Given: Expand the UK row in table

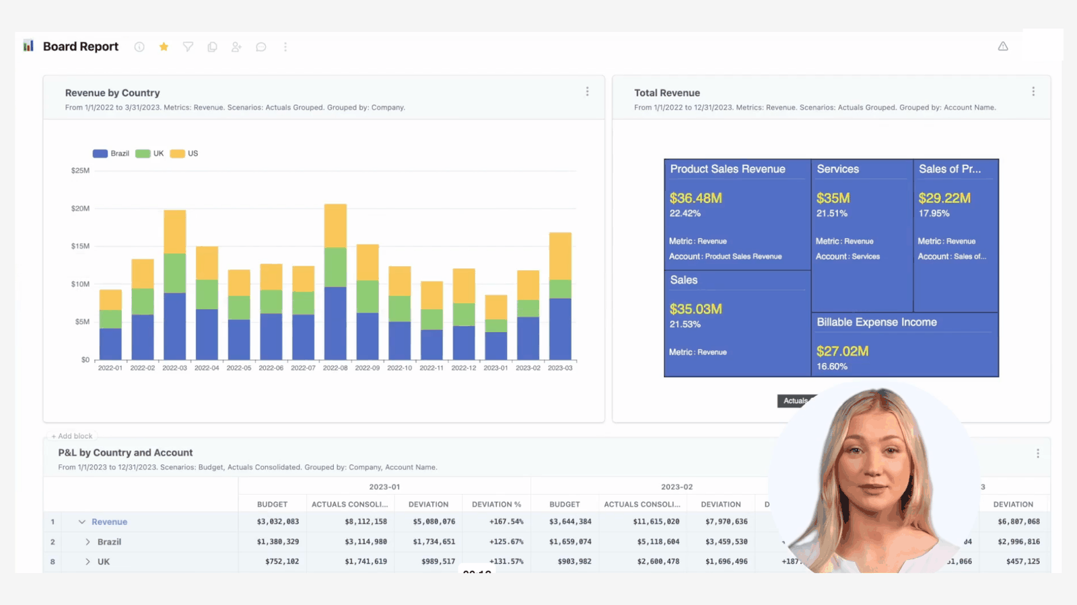Looking at the screenshot, I should [x=88, y=562].
